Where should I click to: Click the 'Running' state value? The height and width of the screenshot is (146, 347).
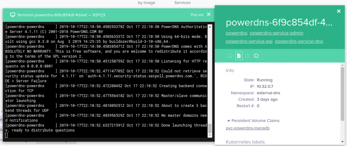(264, 80)
